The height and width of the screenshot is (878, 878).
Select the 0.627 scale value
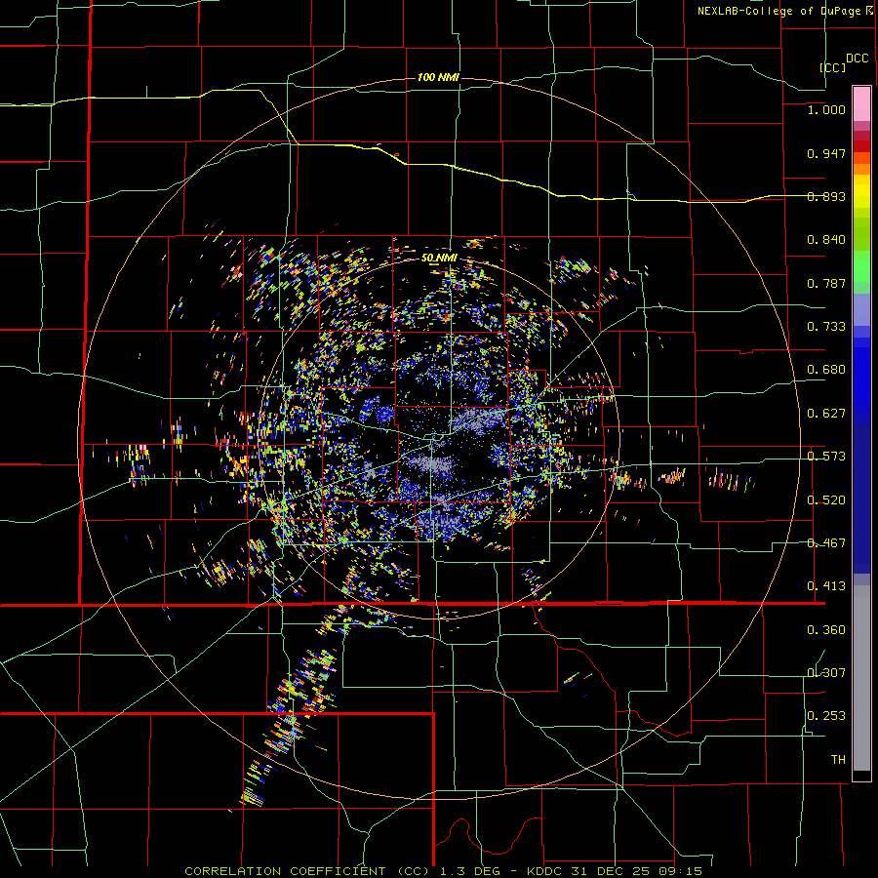click(826, 414)
